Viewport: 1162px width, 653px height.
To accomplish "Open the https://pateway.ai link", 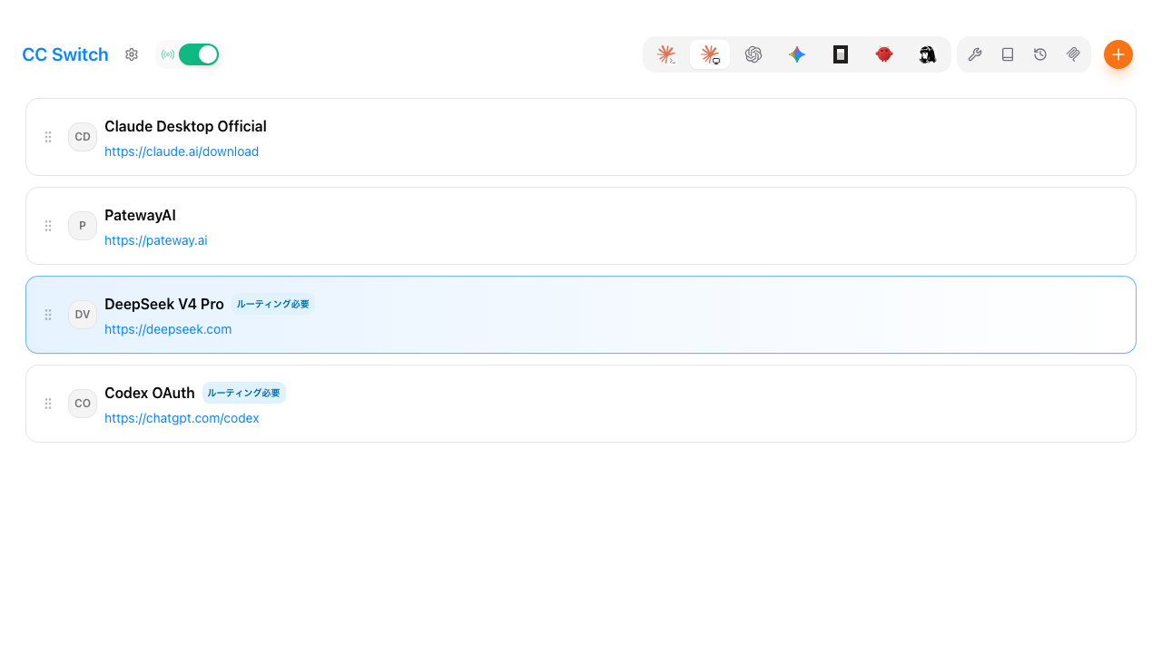I will coord(156,240).
